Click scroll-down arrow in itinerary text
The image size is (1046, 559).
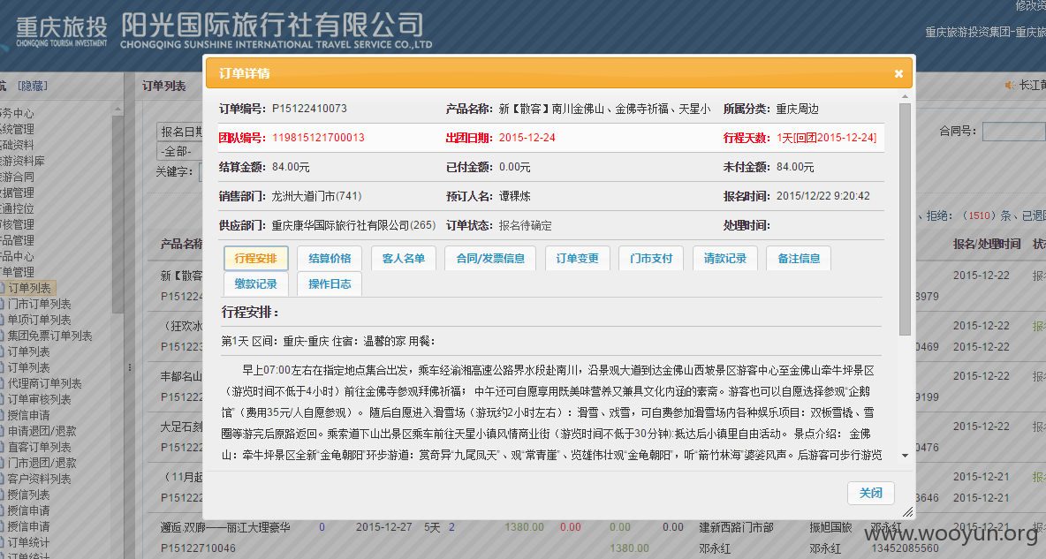click(905, 456)
